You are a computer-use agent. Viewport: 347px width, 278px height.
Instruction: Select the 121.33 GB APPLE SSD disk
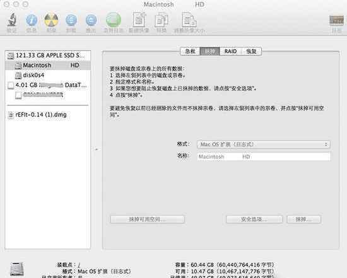(47, 55)
